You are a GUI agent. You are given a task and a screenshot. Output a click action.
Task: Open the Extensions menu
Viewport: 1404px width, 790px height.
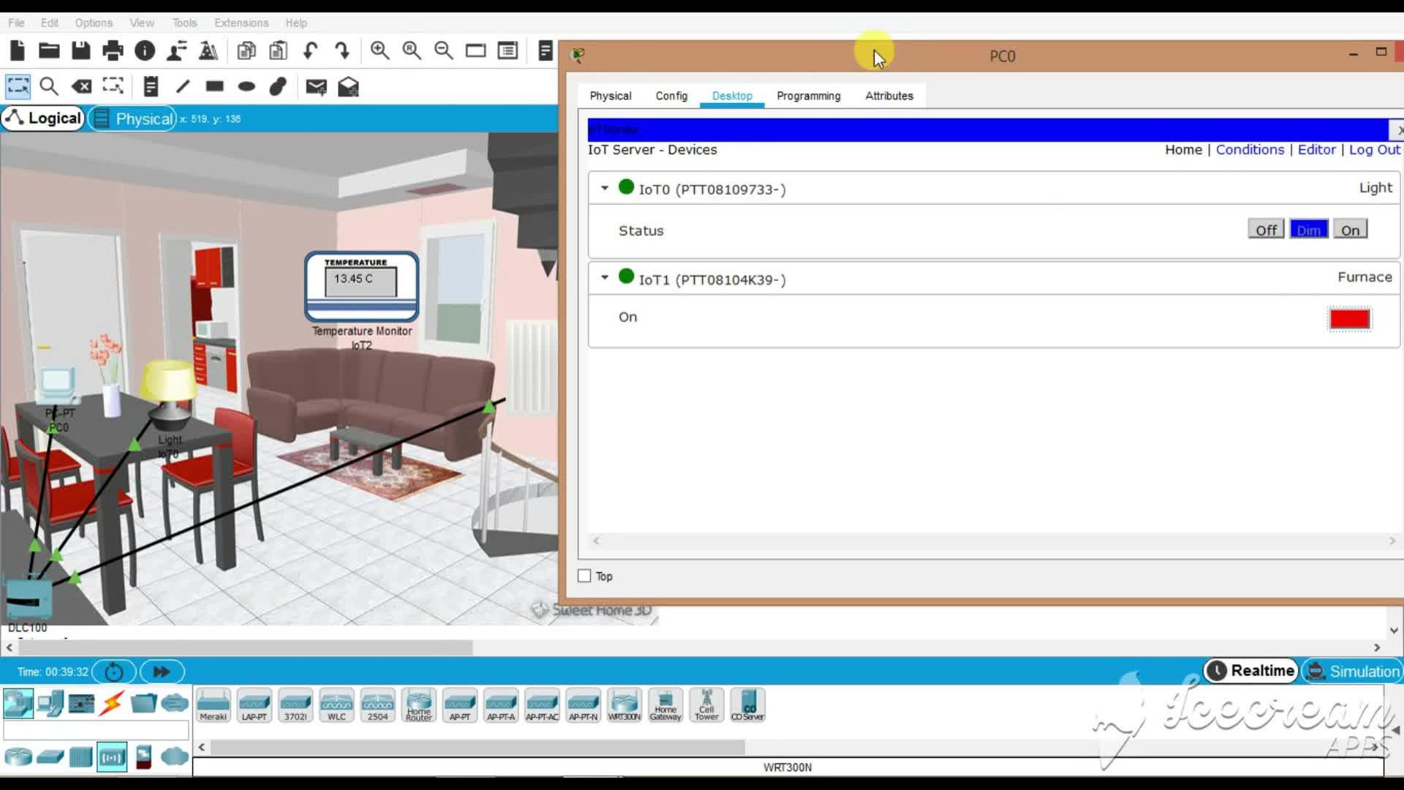pos(241,23)
